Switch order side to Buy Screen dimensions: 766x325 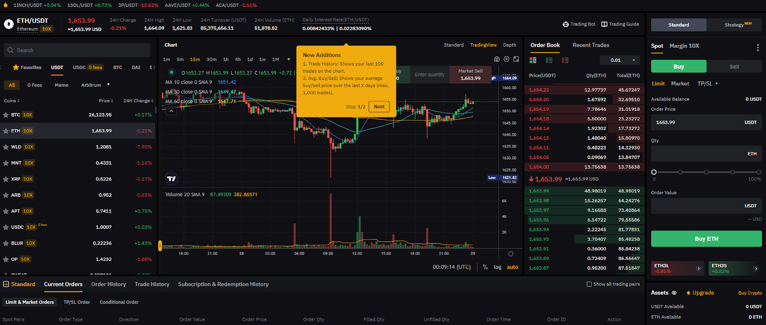[678, 66]
